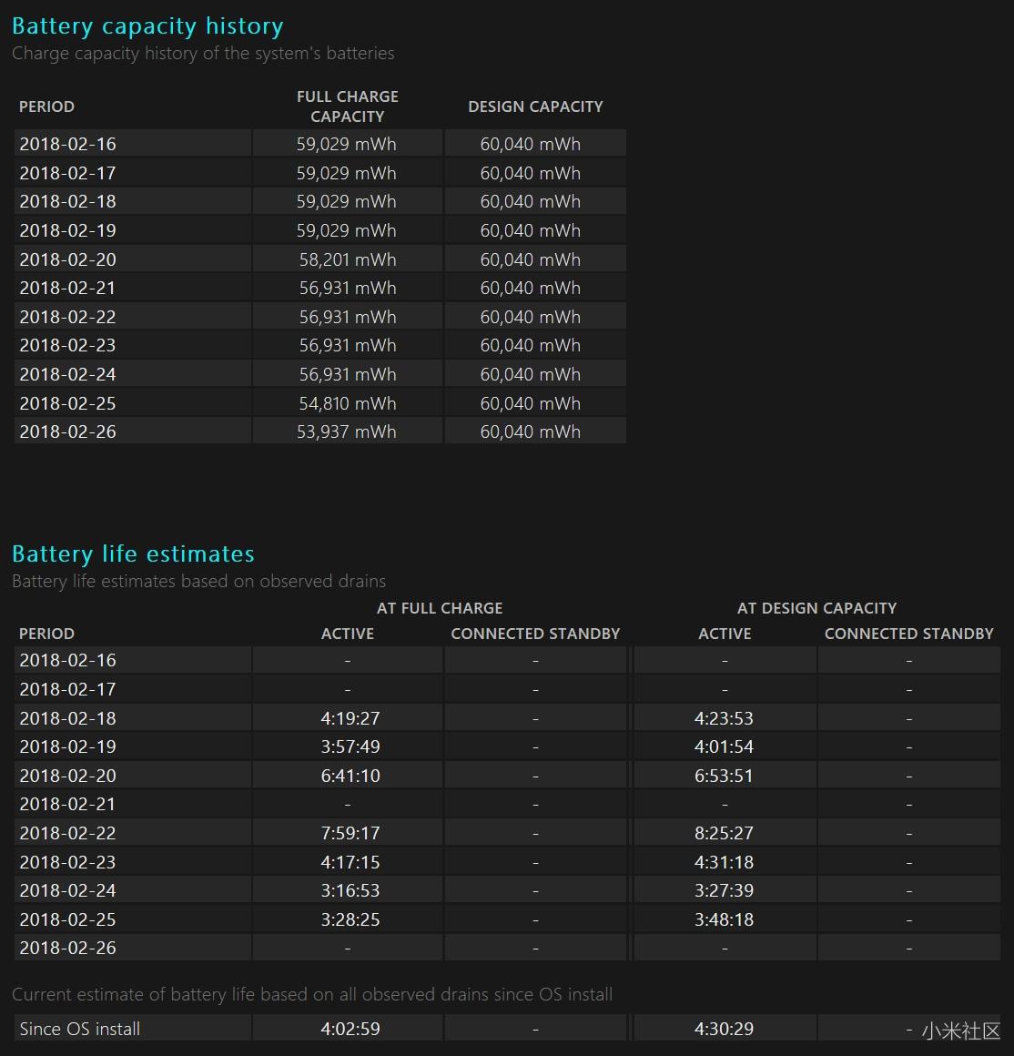
Task: Select the DESIGN CAPACITY column header
Action: 535,107
